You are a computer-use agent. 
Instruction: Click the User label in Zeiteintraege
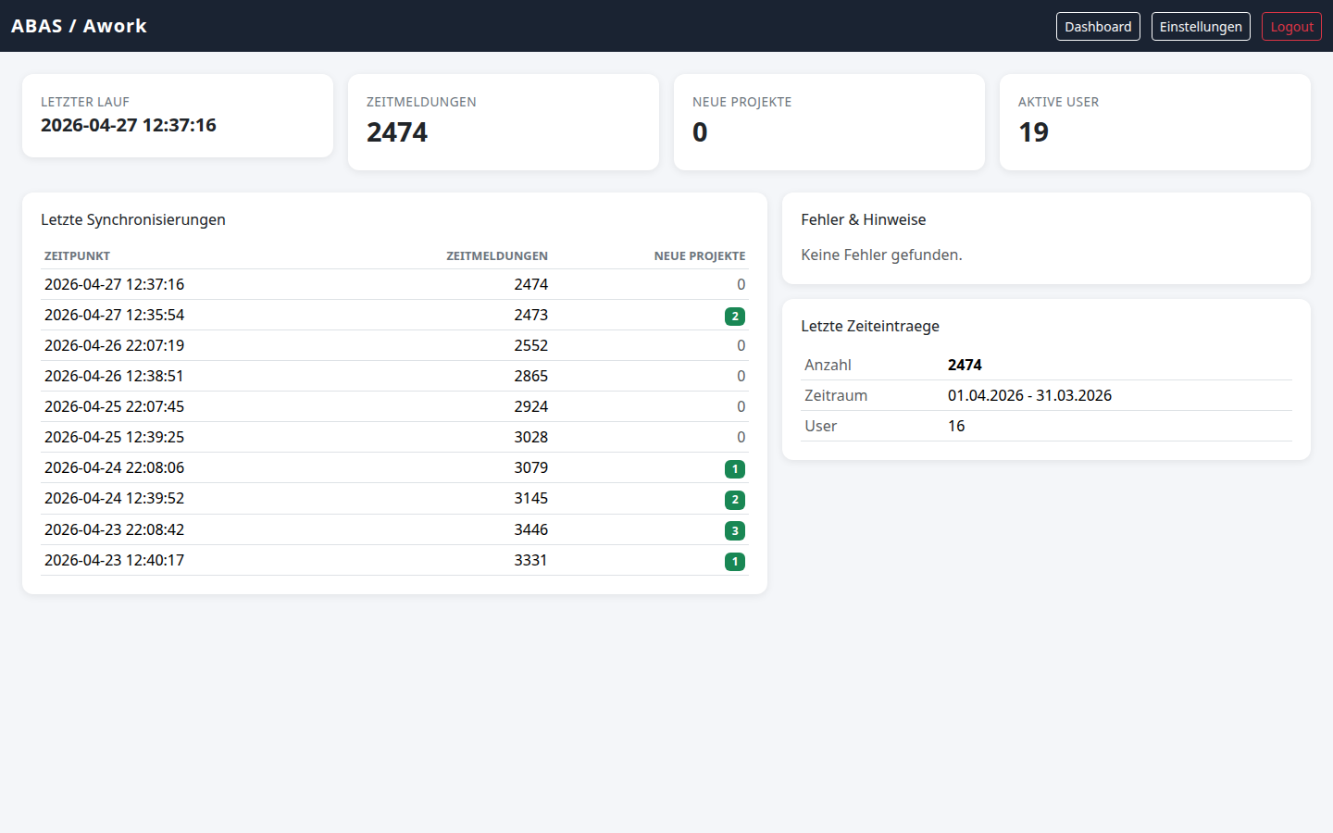pyautogui.click(x=820, y=426)
